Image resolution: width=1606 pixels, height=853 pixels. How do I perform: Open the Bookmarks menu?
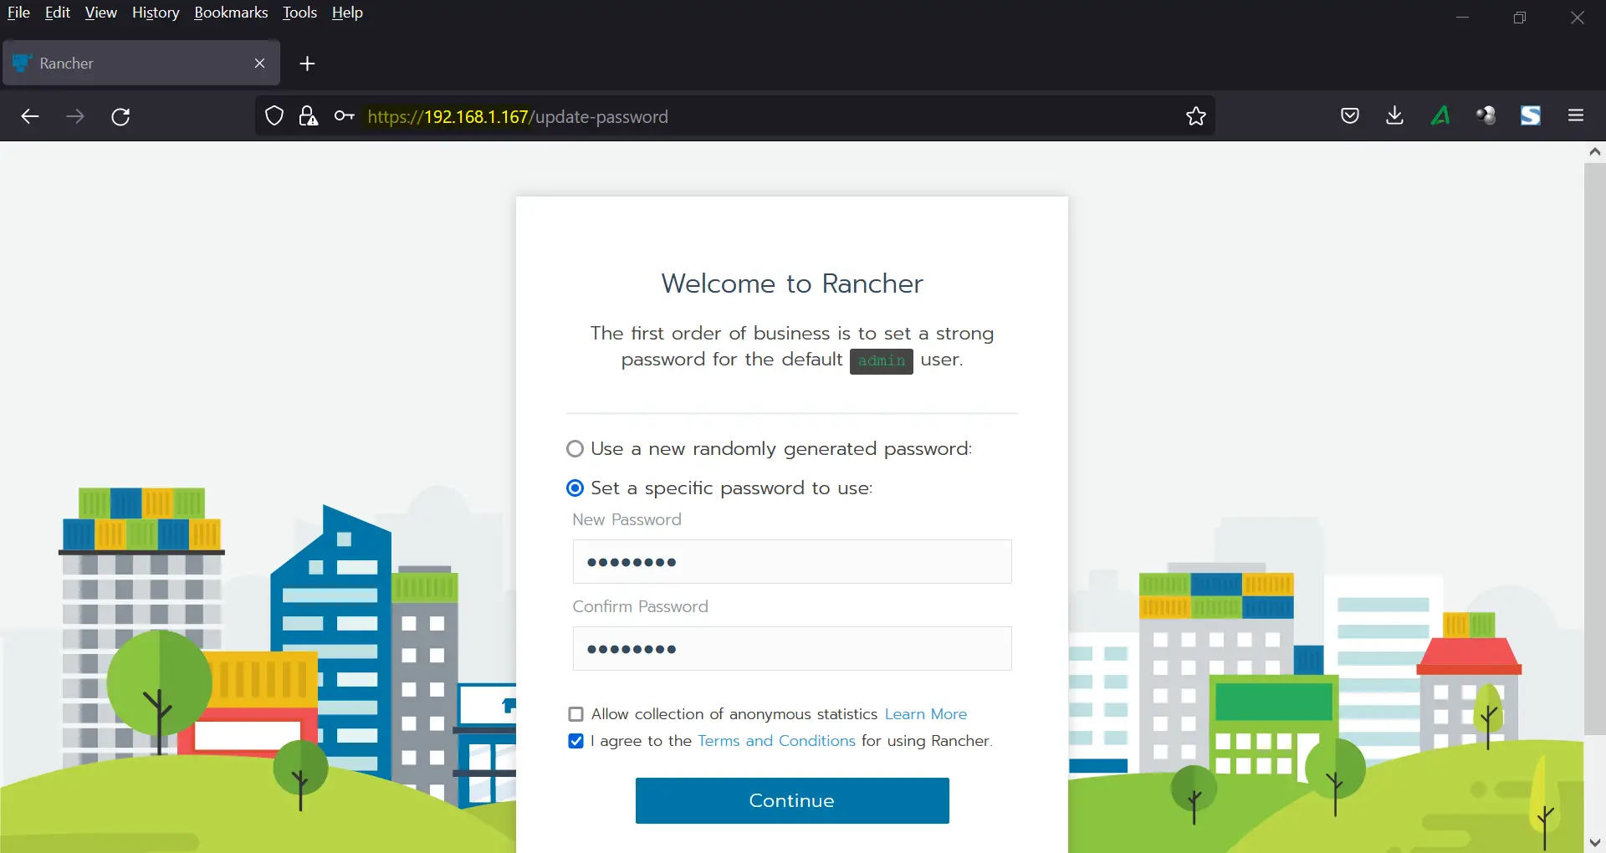(x=231, y=13)
